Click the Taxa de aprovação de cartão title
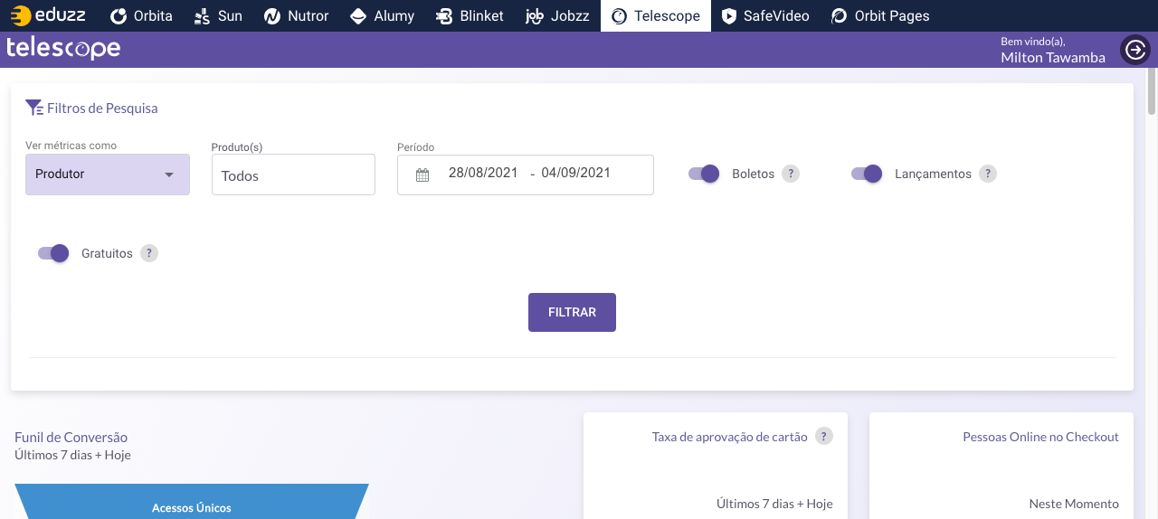This screenshot has width=1158, height=519. pyautogui.click(x=729, y=437)
